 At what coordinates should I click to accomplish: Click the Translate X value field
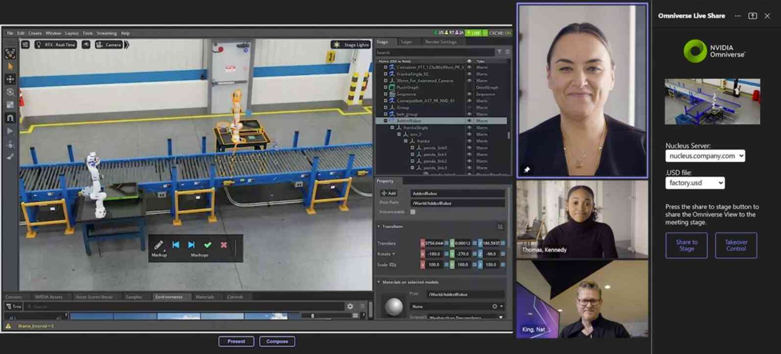tap(434, 243)
